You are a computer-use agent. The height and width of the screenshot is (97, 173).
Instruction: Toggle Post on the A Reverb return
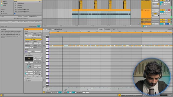(x=169, y=20)
